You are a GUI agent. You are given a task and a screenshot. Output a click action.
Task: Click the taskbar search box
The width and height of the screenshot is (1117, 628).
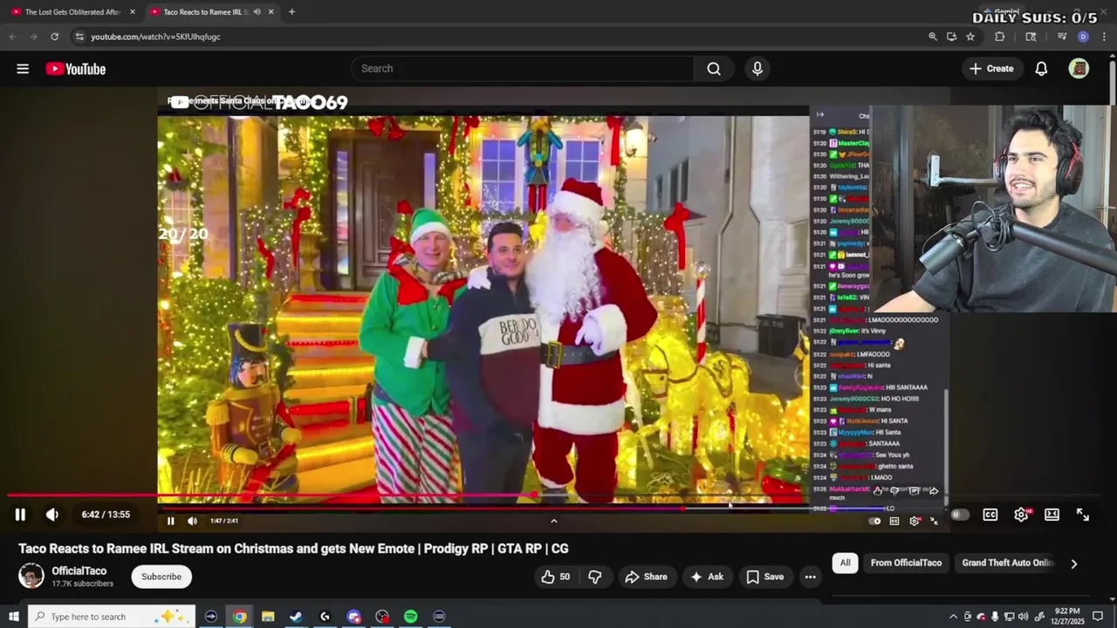(x=113, y=617)
